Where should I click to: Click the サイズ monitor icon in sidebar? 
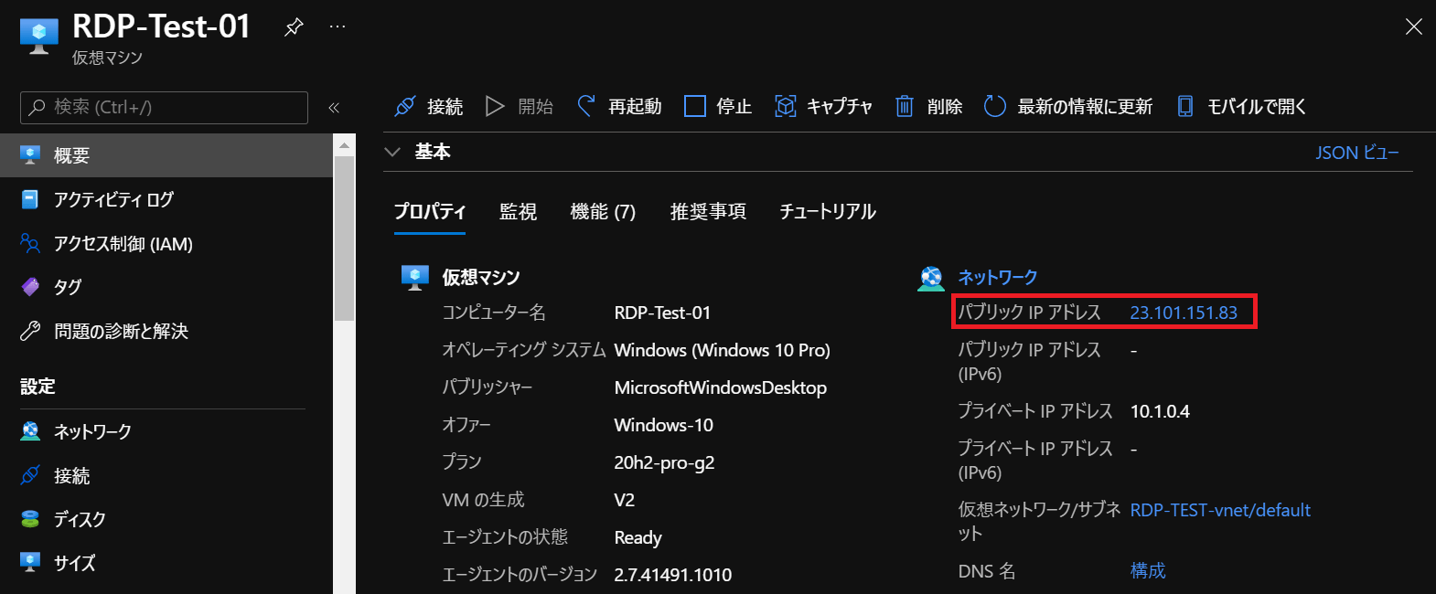pyautogui.click(x=30, y=563)
